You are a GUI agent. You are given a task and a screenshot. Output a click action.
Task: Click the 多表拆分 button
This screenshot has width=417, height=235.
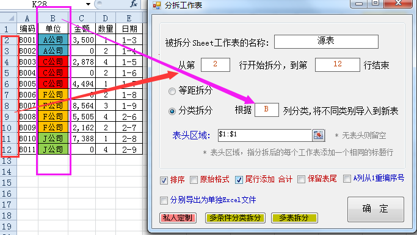pos(294,218)
